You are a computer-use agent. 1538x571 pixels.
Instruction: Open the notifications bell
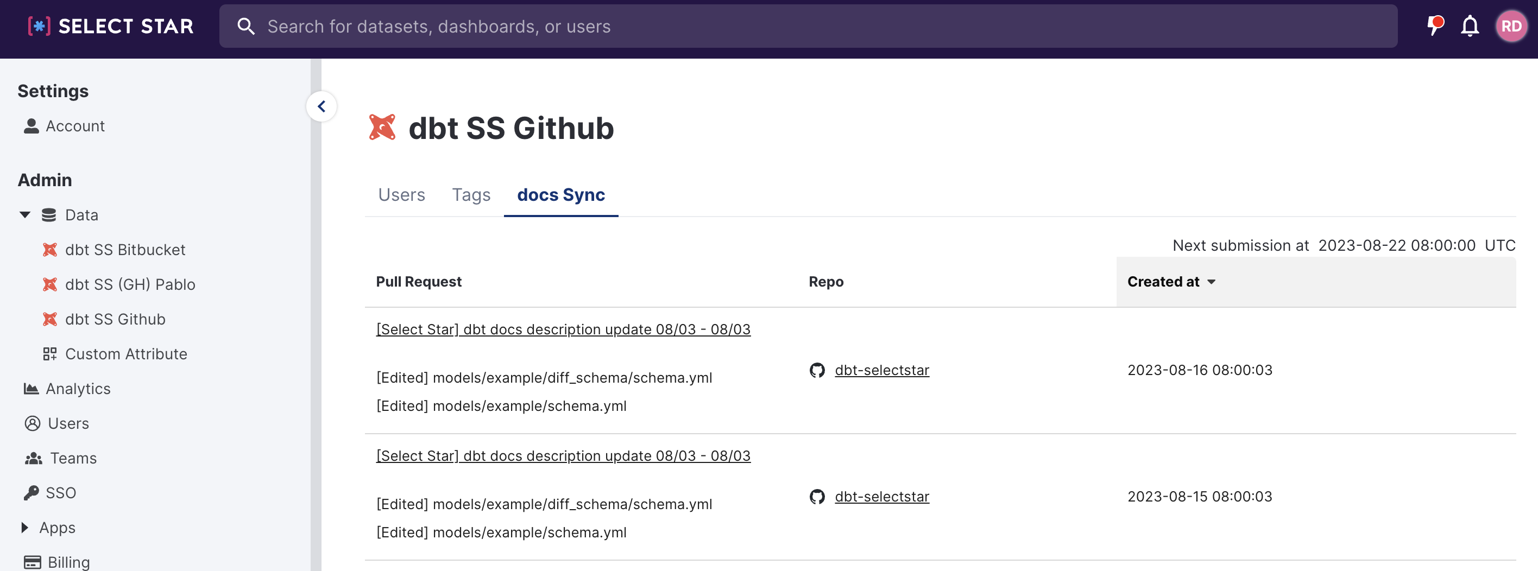pyautogui.click(x=1470, y=26)
